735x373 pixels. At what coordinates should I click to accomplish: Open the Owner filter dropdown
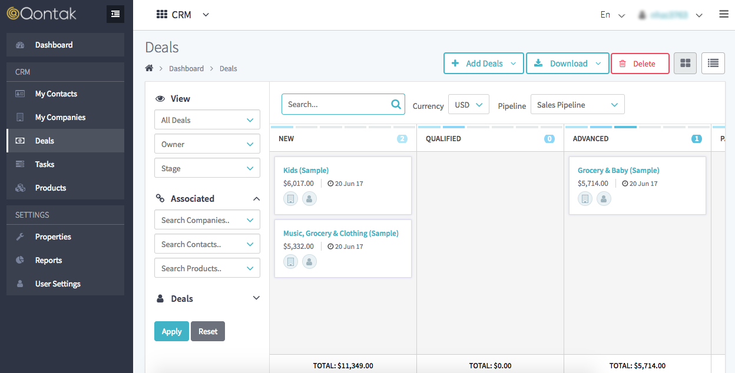tap(207, 144)
